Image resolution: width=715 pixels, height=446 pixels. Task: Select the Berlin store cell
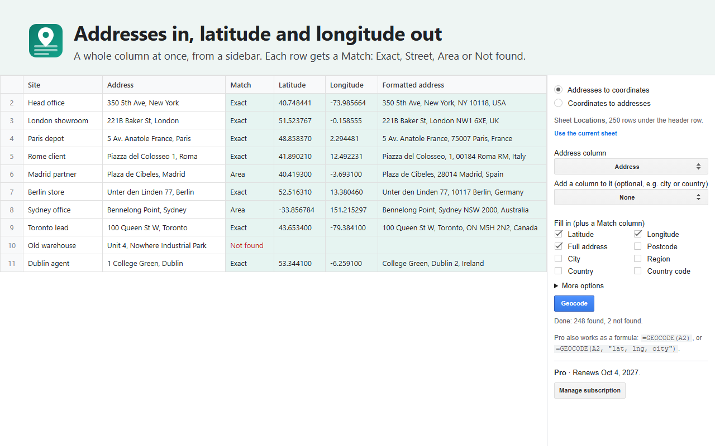tap(63, 192)
